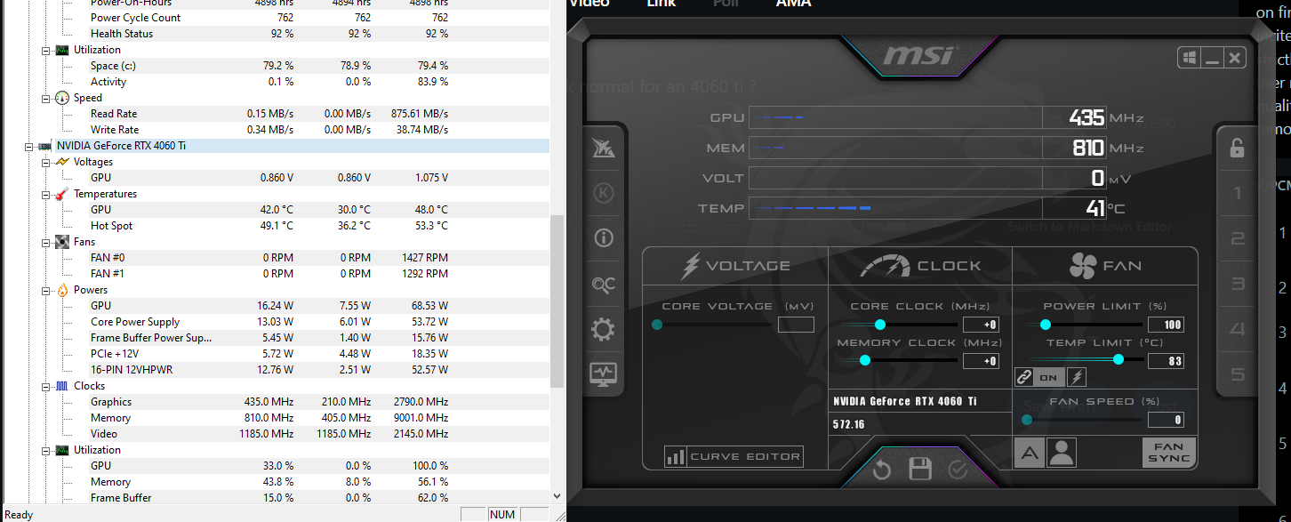The width and height of the screenshot is (1291, 522).
Task: Toggle the ON link button in the fan panel
Action: click(1049, 377)
